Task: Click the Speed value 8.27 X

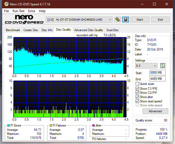Action: pyautogui.click(x=163, y=138)
